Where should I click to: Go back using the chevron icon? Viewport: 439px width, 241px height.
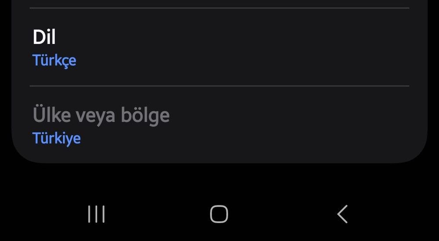pos(342,214)
